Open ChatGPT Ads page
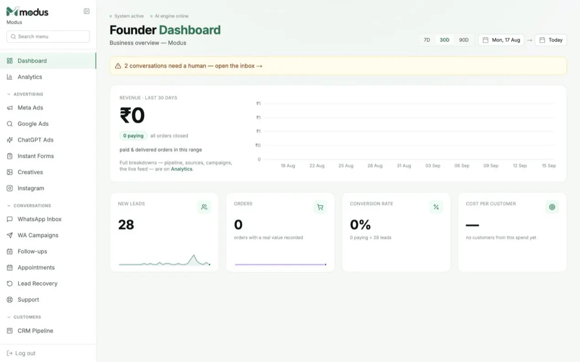The height and width of the screenshot is (362, 580). click(x=48, y=140)
